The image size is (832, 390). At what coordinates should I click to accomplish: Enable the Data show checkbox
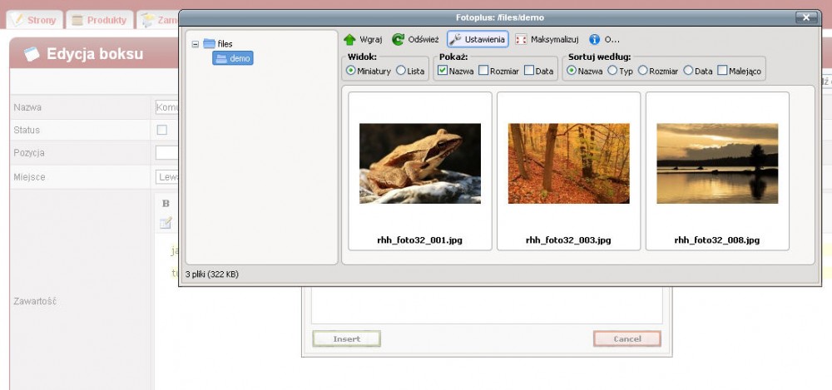[x=529, y=70]
